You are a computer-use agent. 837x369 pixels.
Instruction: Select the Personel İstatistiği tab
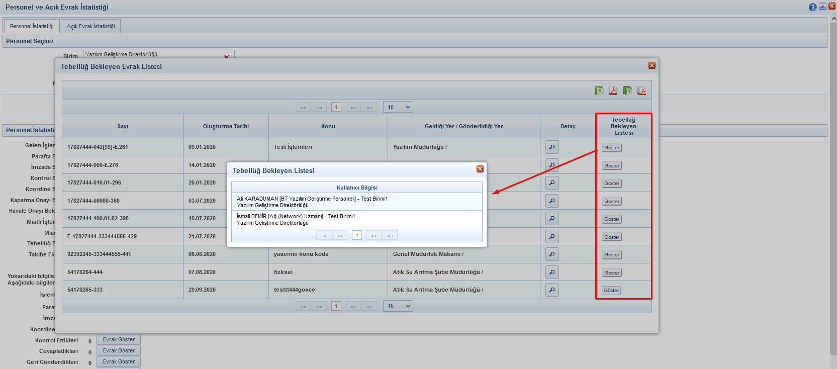(x=32, y=26)
